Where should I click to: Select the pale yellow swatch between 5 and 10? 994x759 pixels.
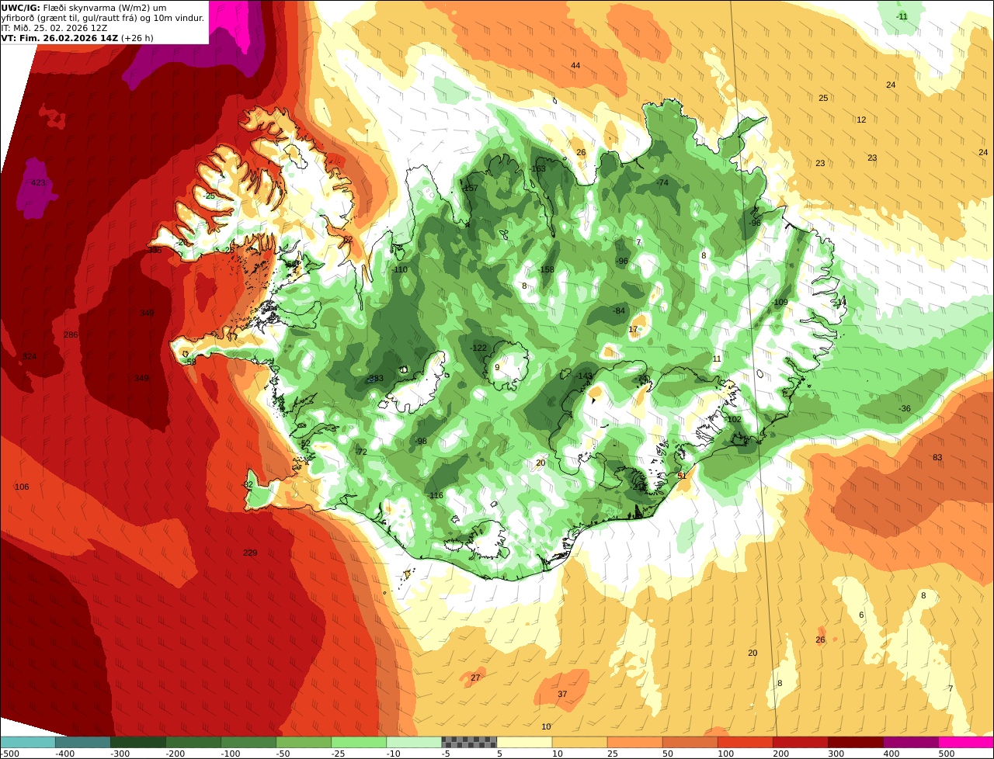(x=525, y=742)
